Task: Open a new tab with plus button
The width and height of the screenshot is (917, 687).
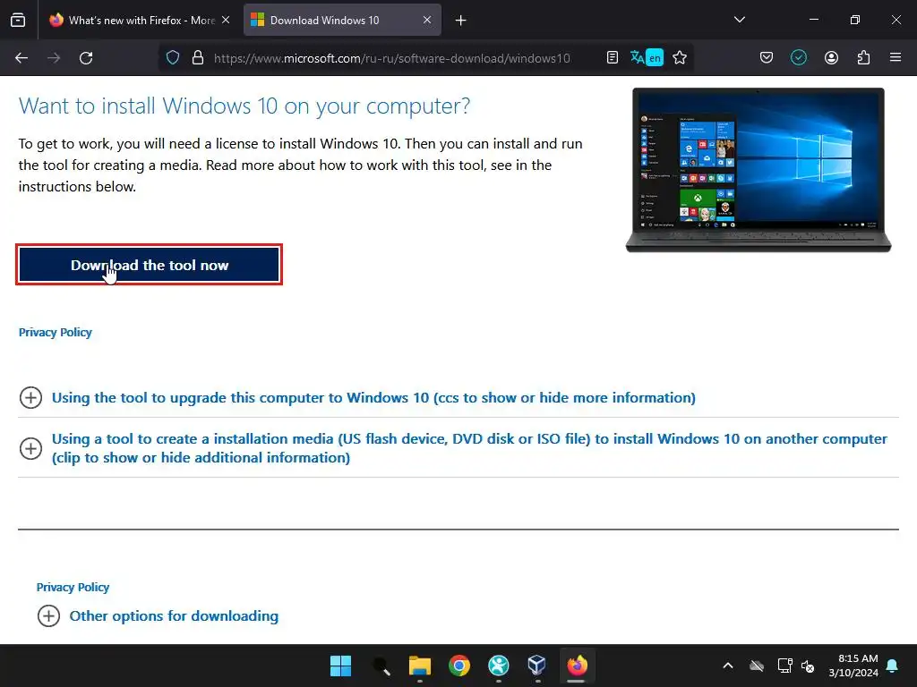Action: pyautogui.click(x=461, y=21)
